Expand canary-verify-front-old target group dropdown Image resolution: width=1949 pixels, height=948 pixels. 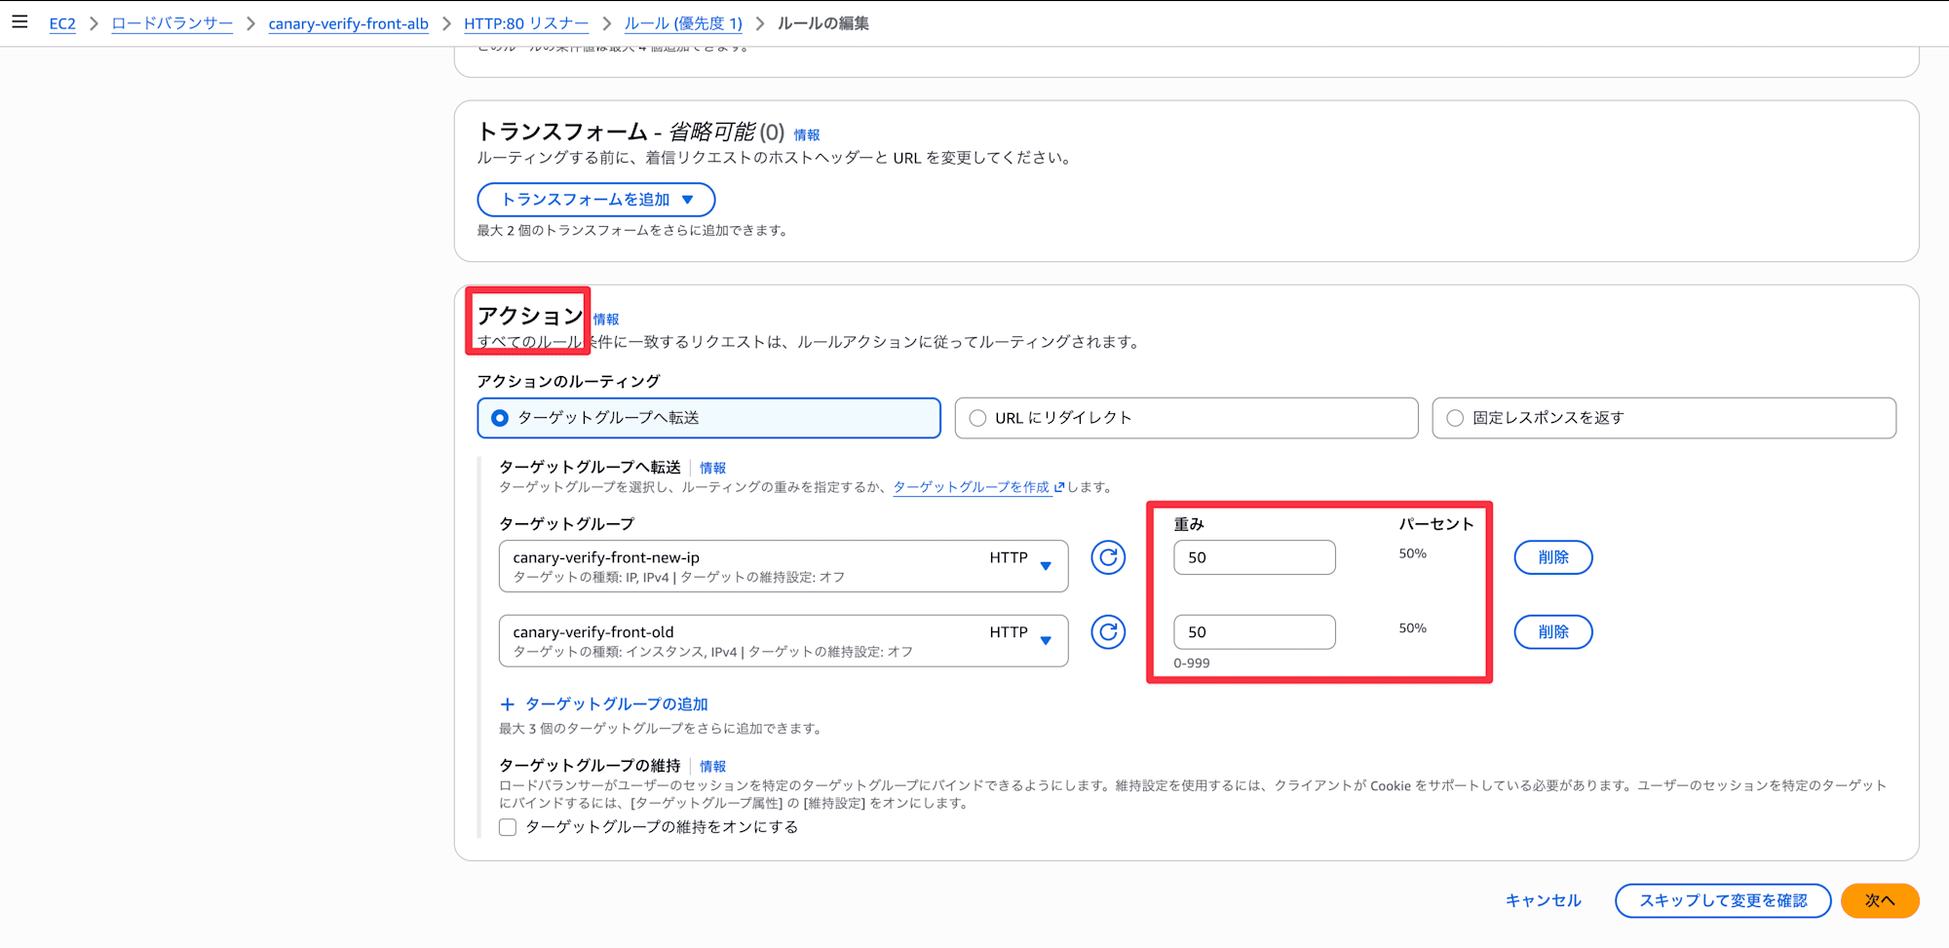783,641
